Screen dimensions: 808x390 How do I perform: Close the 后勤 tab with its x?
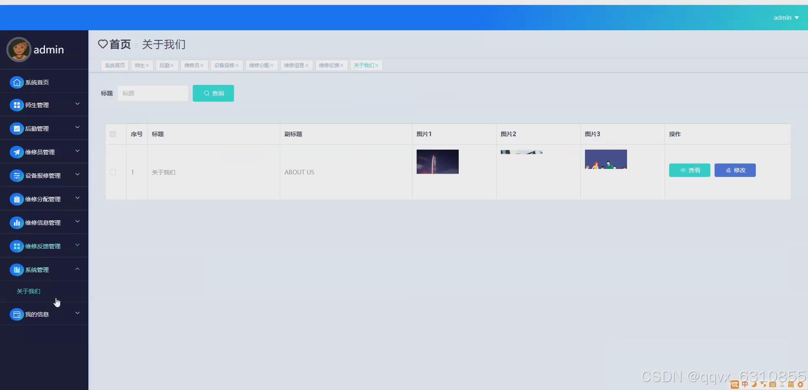[x=172, y=66]
